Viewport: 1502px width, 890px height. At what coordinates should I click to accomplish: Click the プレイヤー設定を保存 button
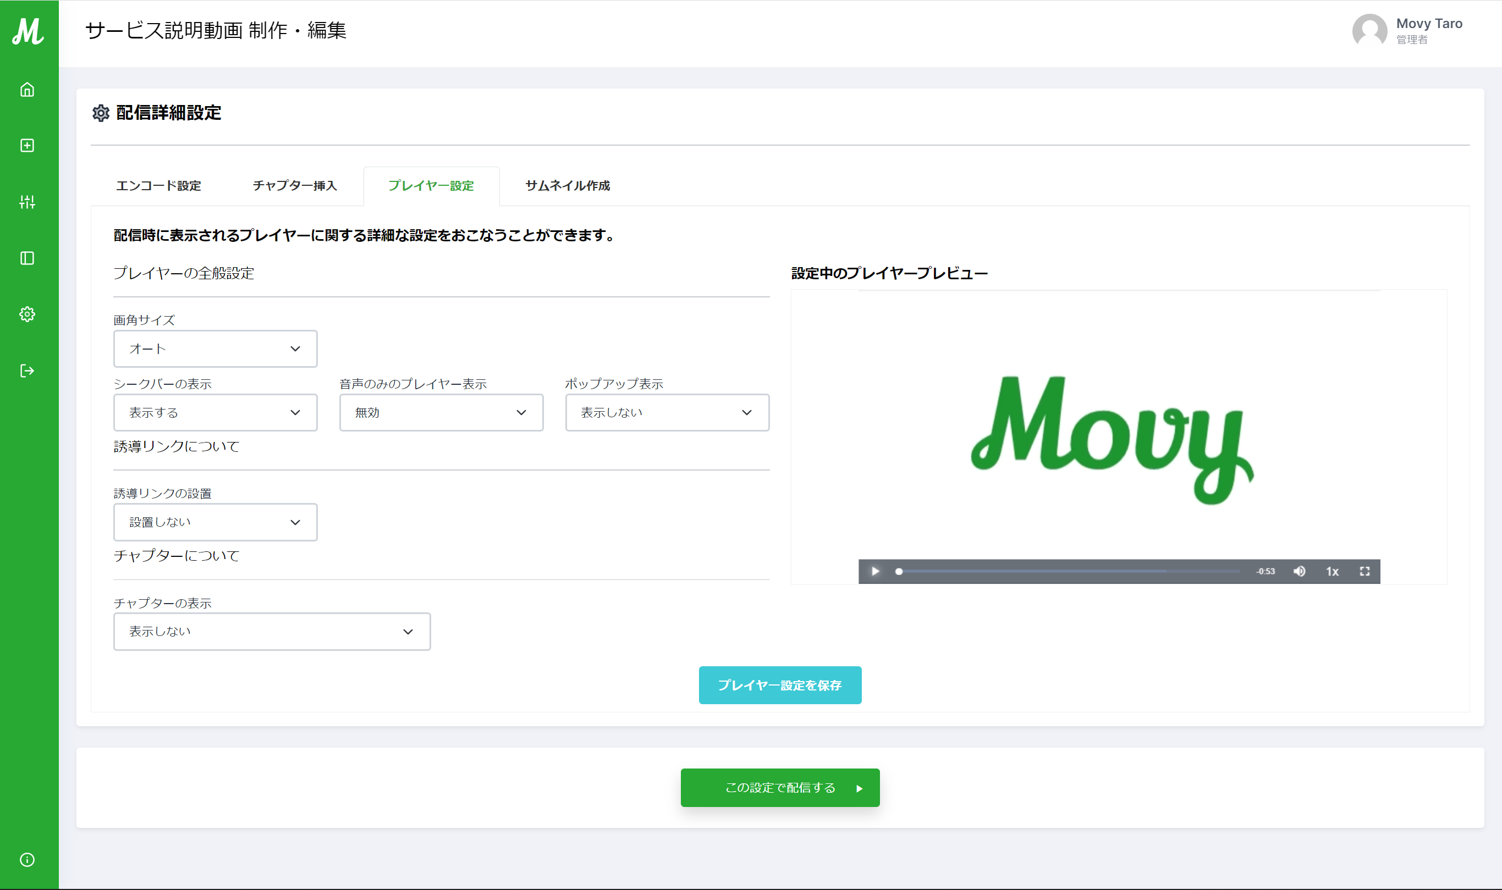pyautogui.click(x=780, y=685)
